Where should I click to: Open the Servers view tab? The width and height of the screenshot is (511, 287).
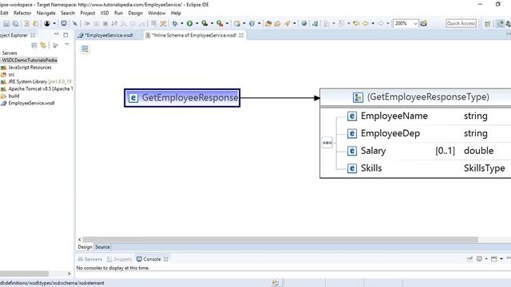90,259
